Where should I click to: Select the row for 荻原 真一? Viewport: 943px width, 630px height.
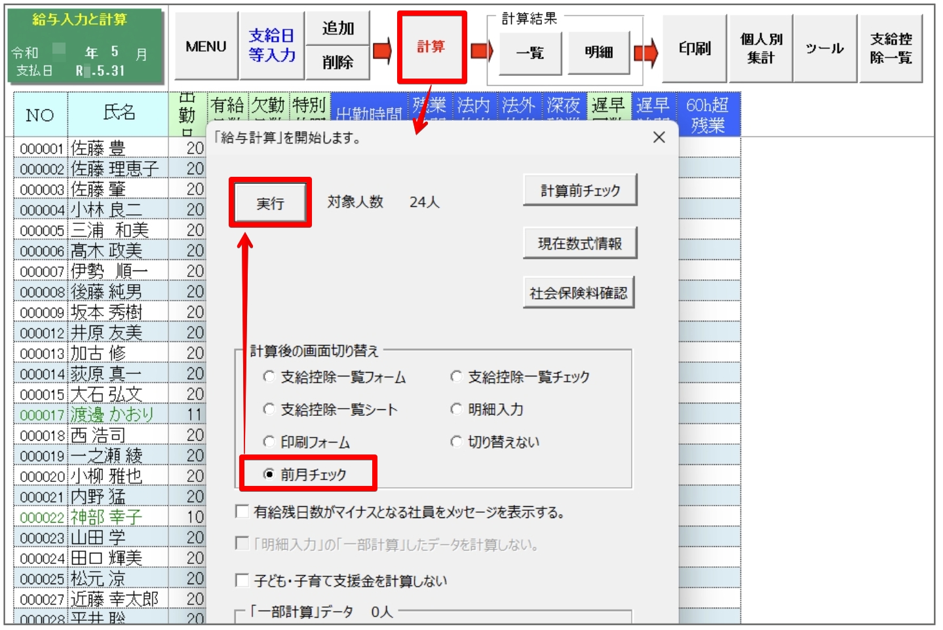pyautogui.click(x=109, y=373)
